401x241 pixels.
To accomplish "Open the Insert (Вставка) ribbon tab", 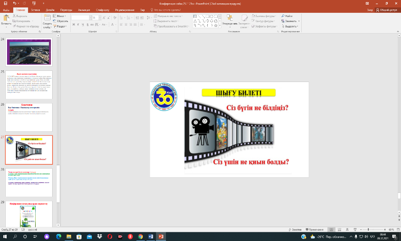I will [x=35, y=9].
